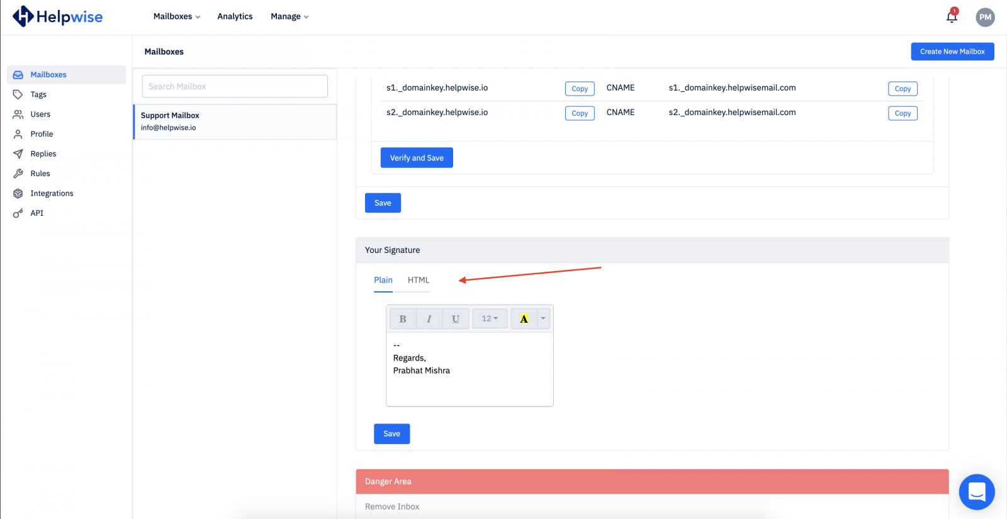This screenshot has width=1007, height=519.
Task: Apply the yellow highlight color A button
Action: [x=524, y=319]
